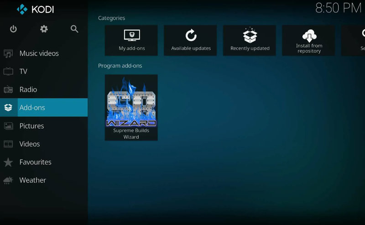365x225 pixels.
Task: Click the Program add-ons heading
Action: tap(120, 66)
